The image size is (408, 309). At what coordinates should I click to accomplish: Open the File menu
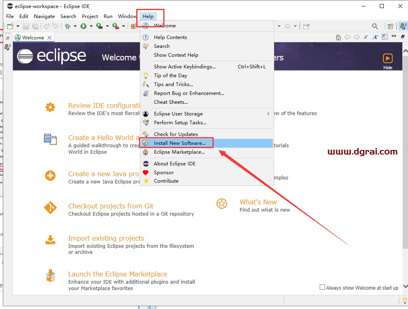[x=10, y=16]
